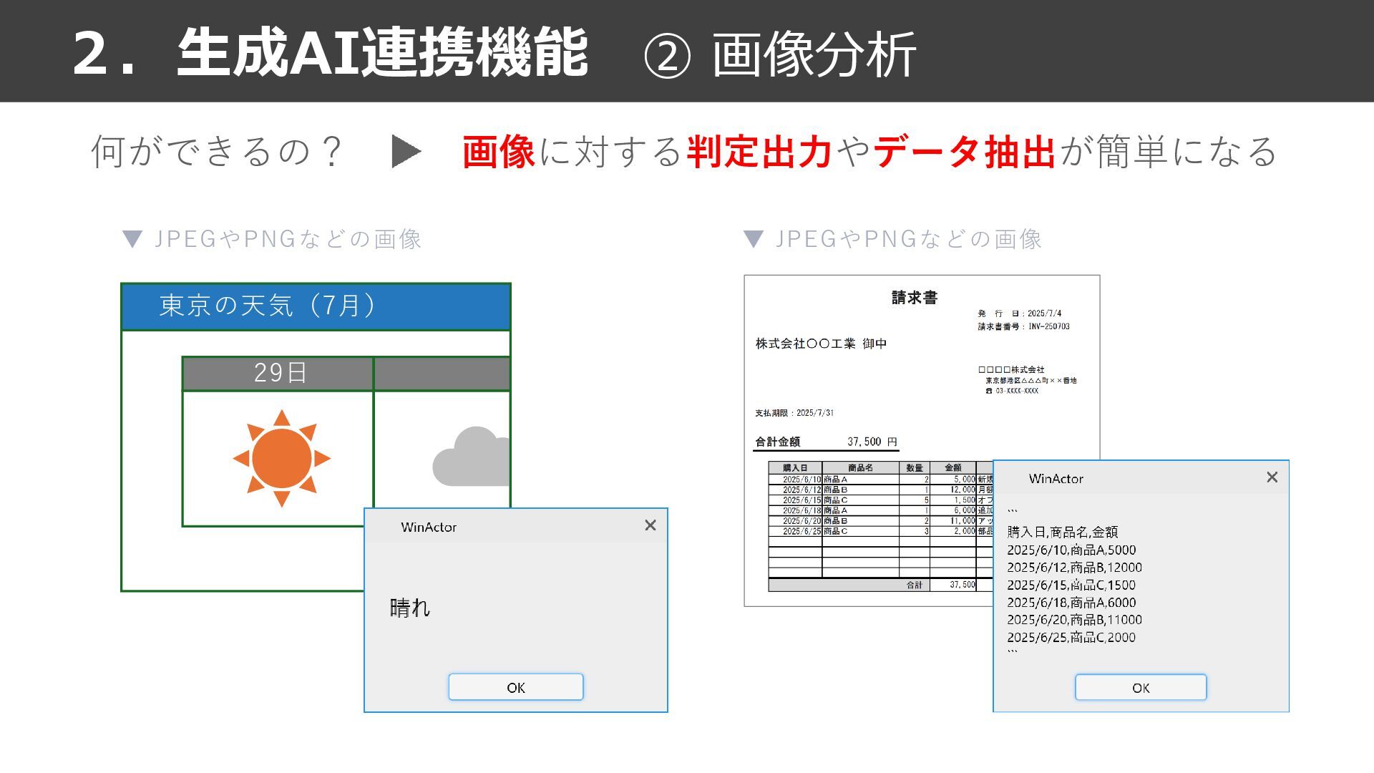Click the ▼ marker above the invoice image

click(x=753, y=239)
